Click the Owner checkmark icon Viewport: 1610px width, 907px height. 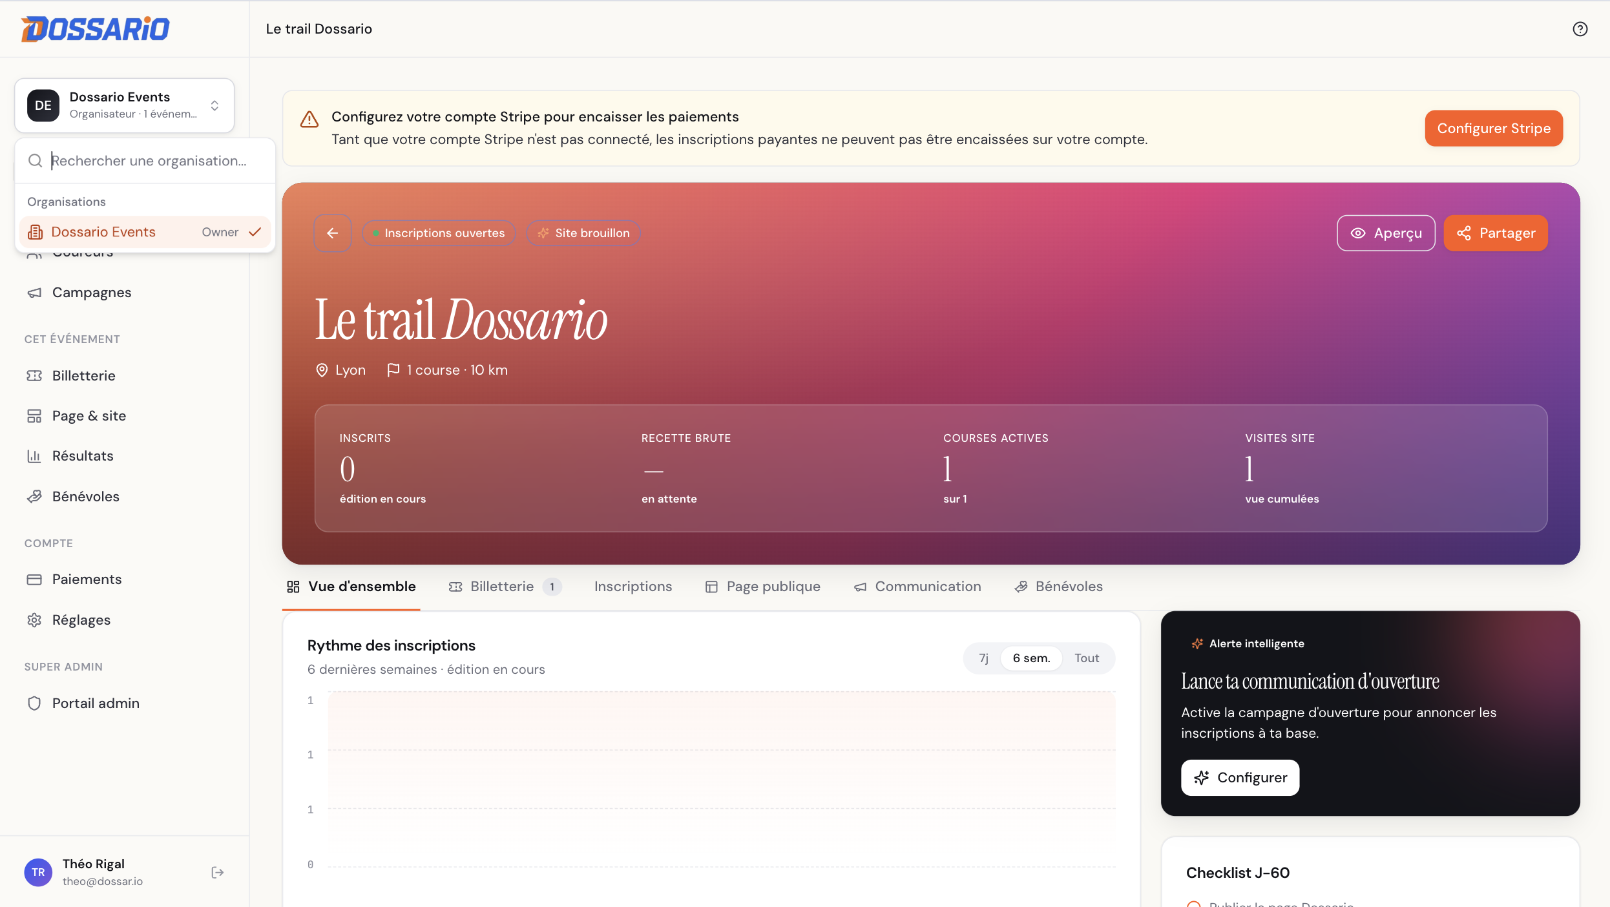click(x=255, y=232)
